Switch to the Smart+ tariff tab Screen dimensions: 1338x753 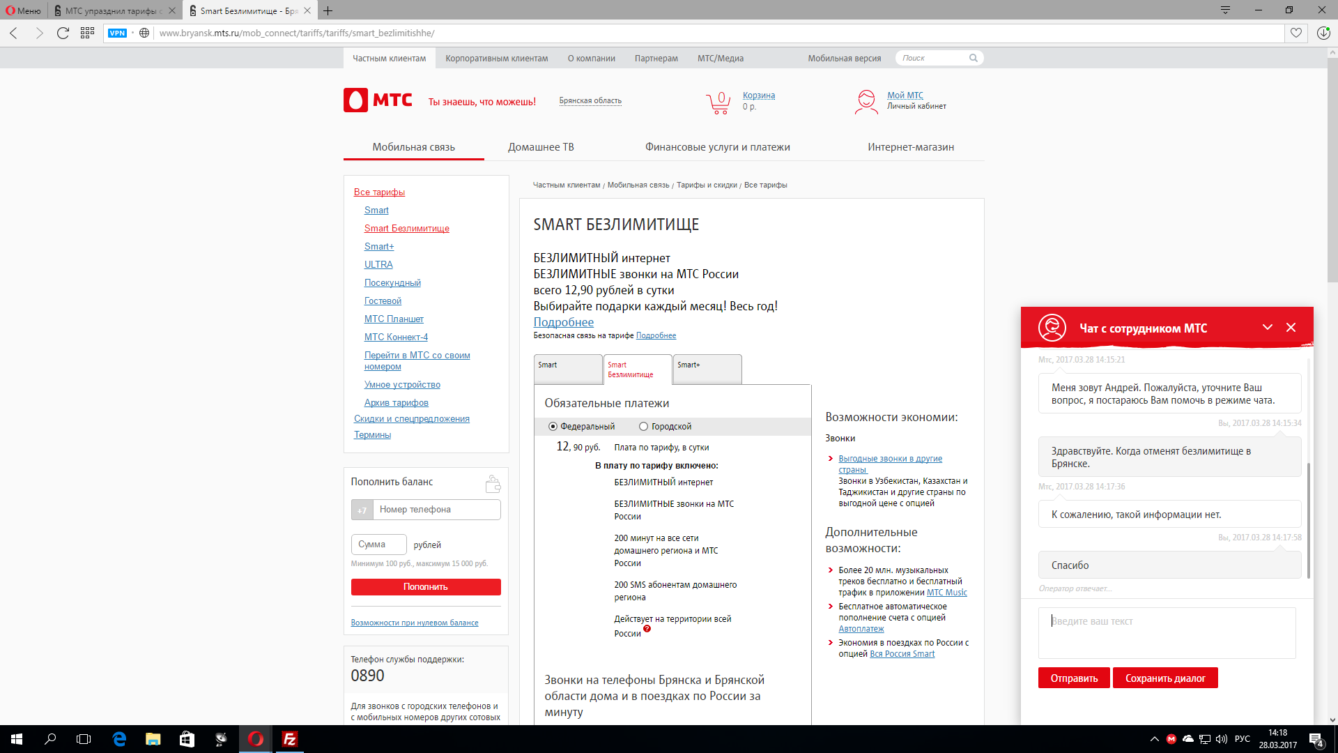707,370
